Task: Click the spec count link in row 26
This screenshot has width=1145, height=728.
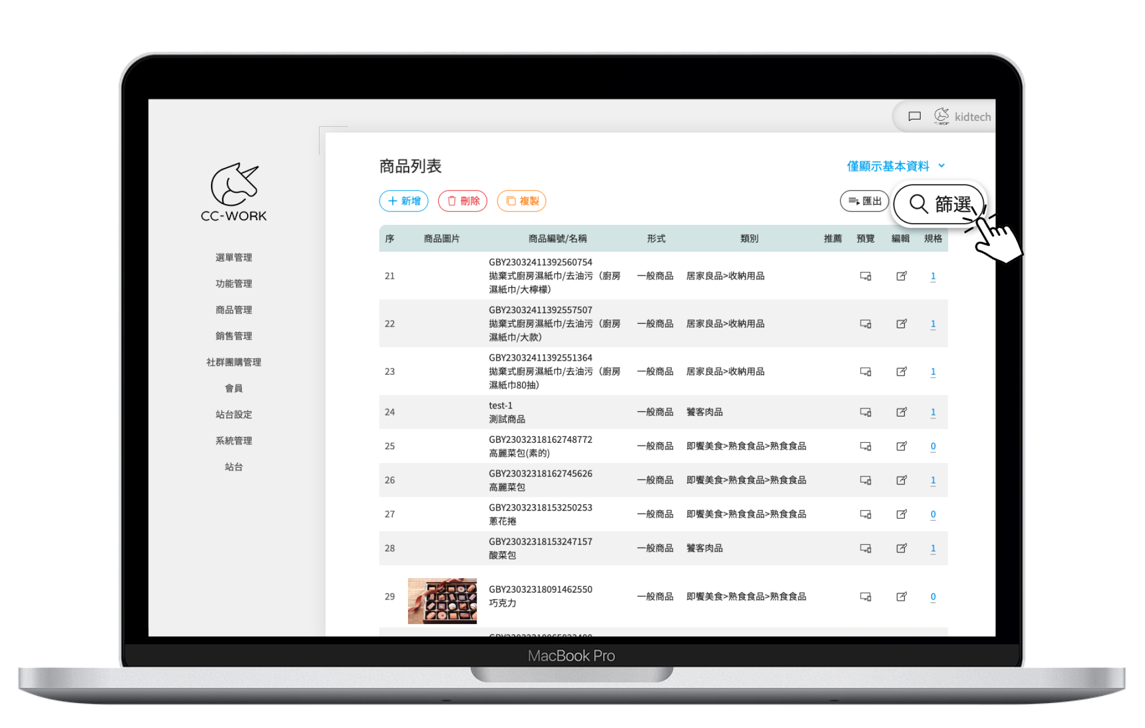Action: point(933,480)
